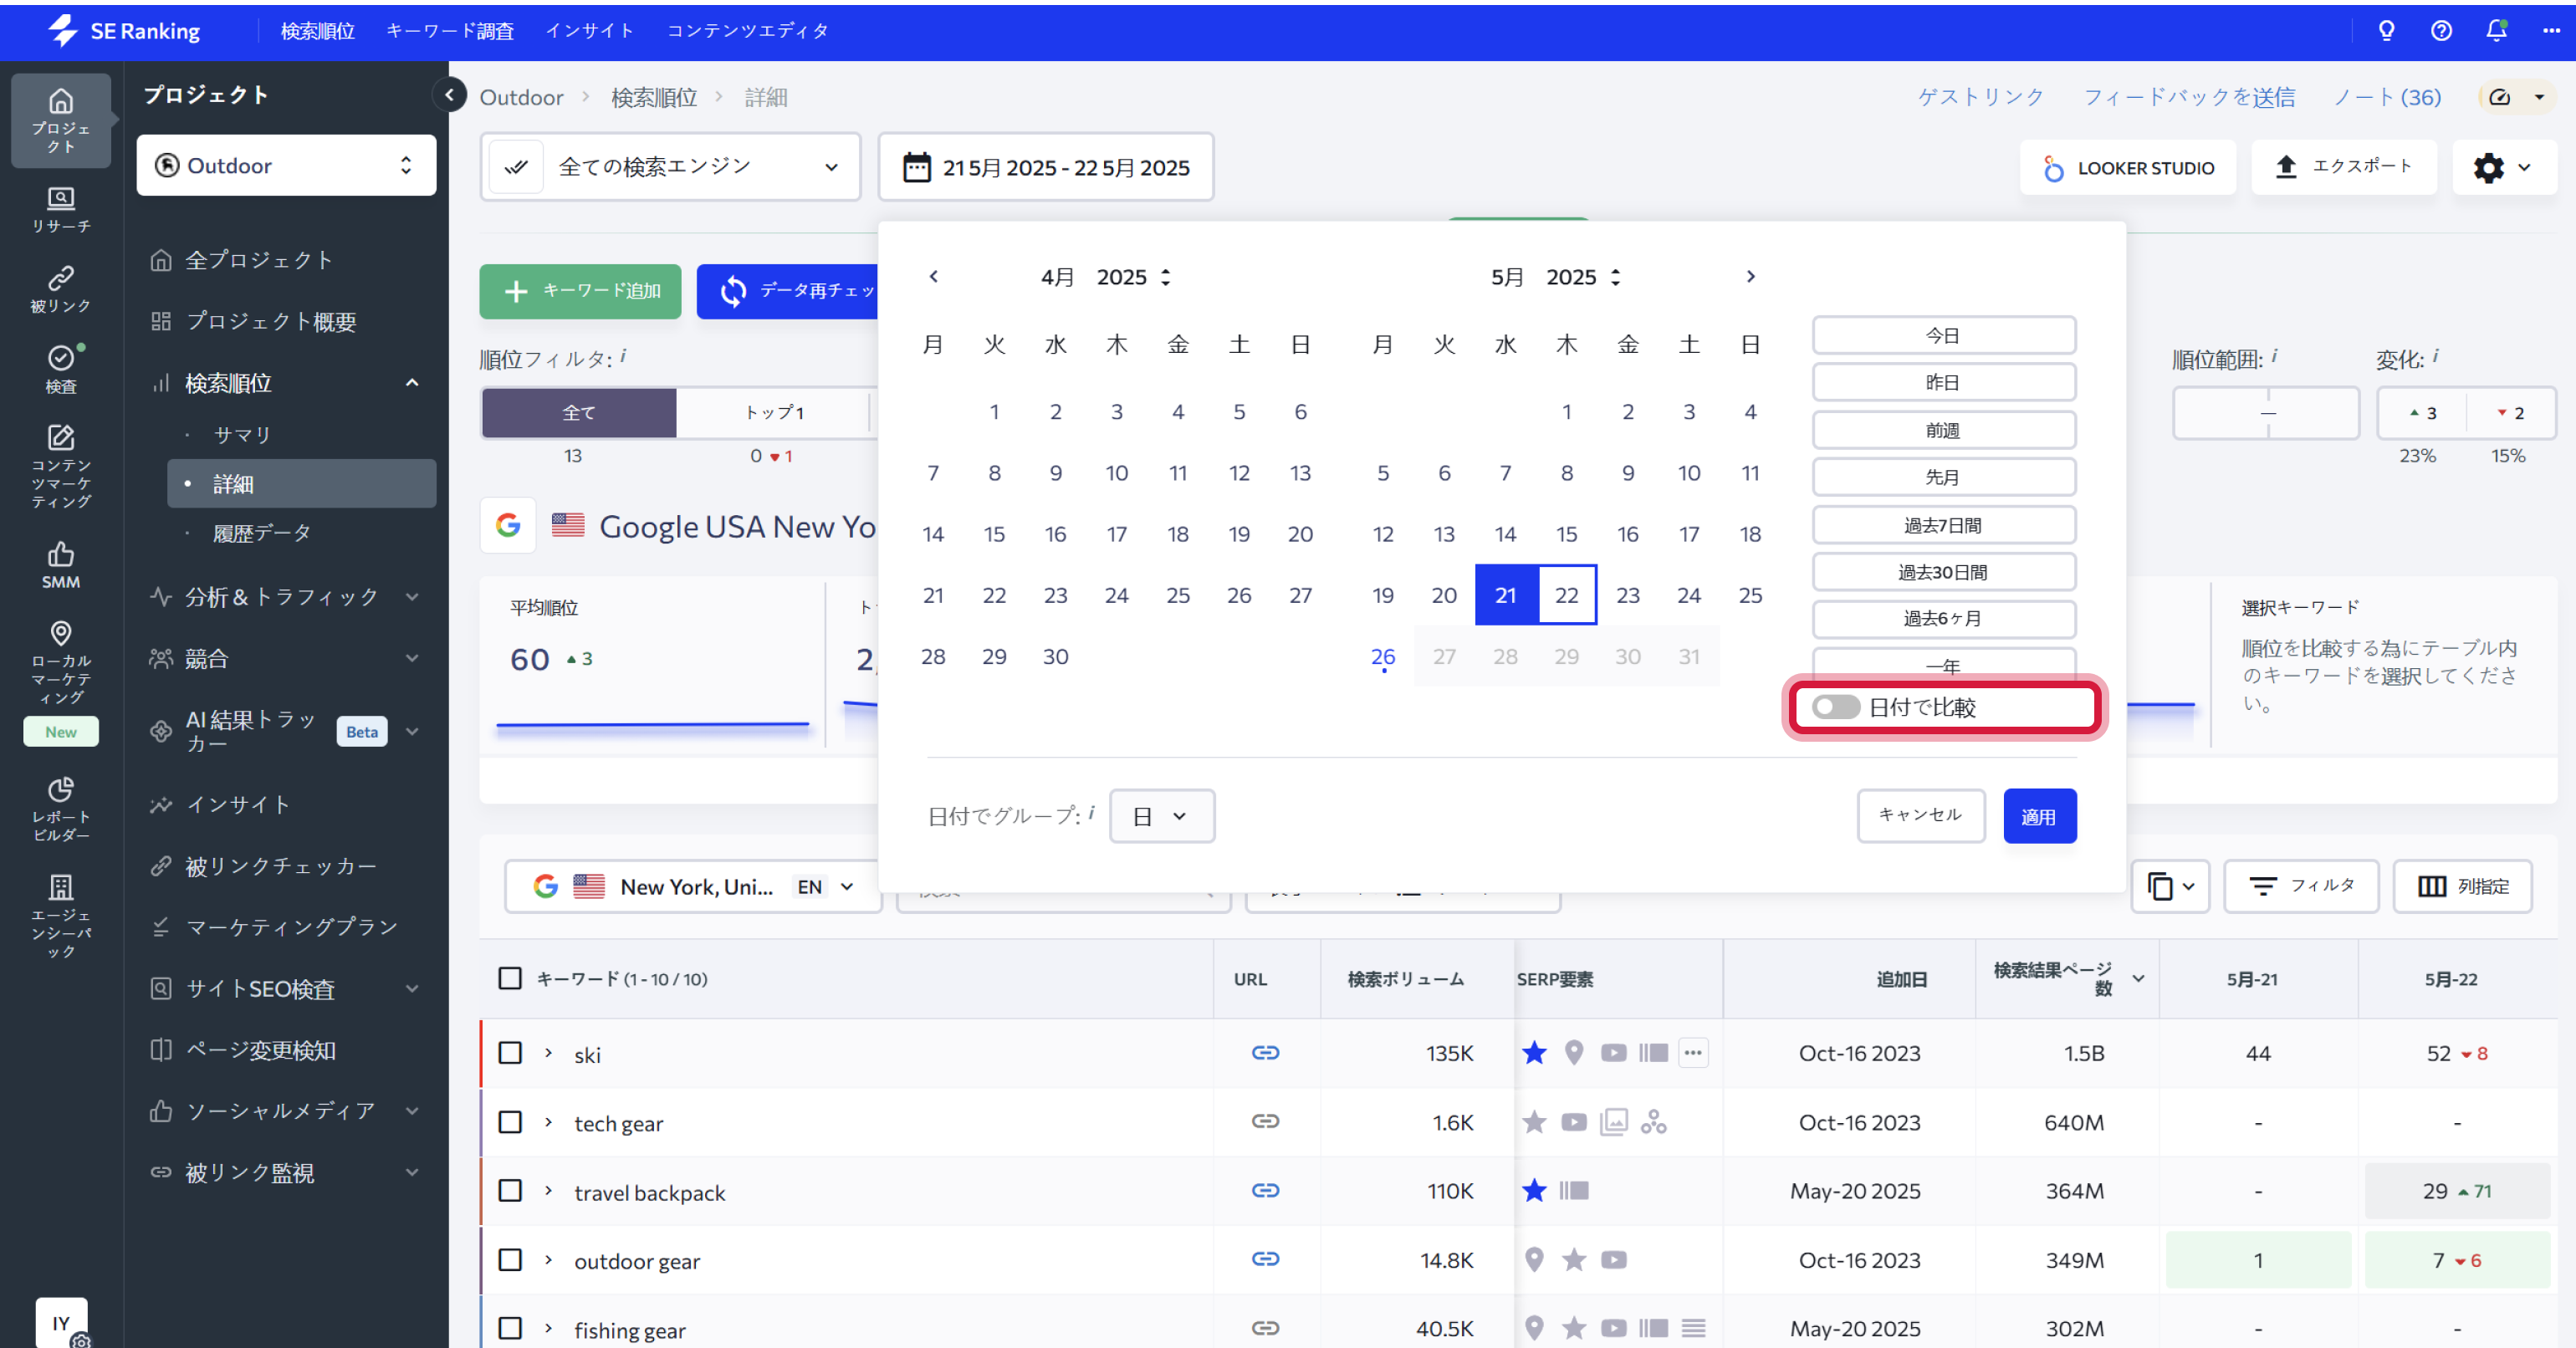Screen dimensions: 2576x1348
Task: Click the 順位範囲 range slider
Action: pos(2266,413)
